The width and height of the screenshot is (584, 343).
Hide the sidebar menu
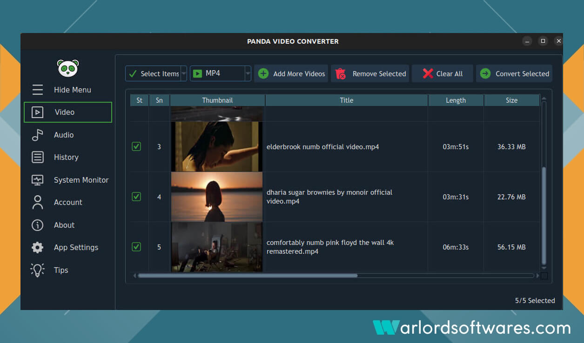coord(72,90)
